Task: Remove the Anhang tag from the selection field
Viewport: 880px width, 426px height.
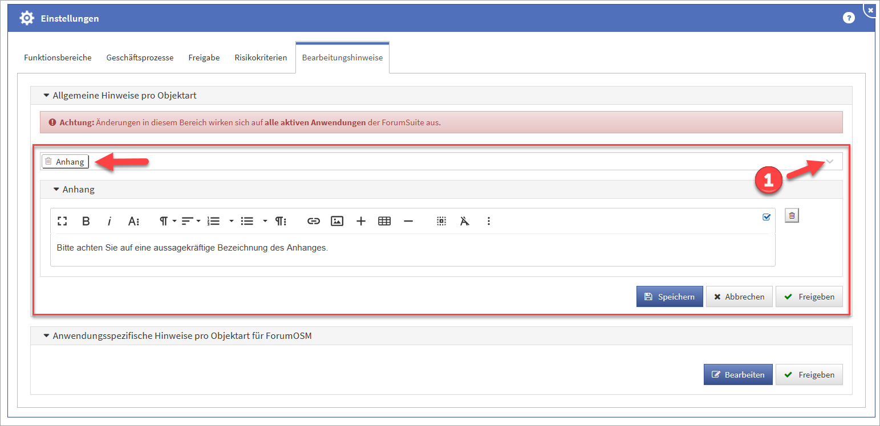Action: pyautogui.click(x=48, y=162)
